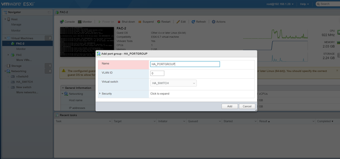The width and height of the screenshot is (340, 159).
Task: Open the Virtual switch dropdown
Action: click(x=173, y=83)
